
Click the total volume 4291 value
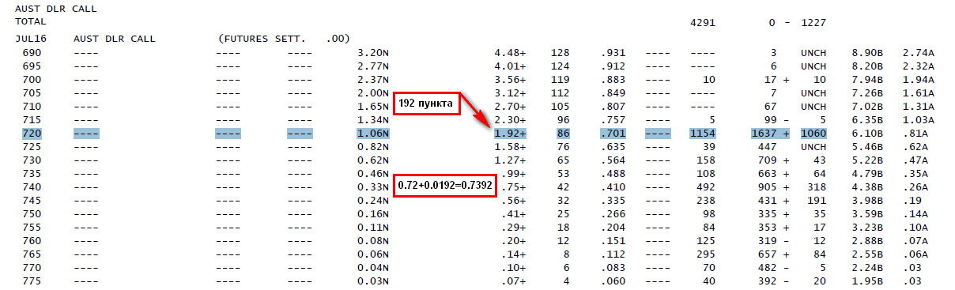[703, 23]
